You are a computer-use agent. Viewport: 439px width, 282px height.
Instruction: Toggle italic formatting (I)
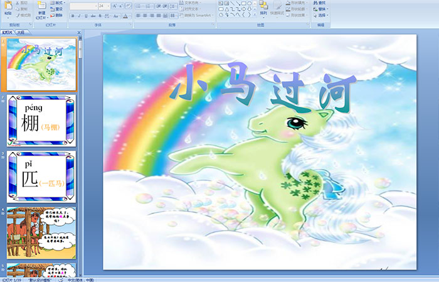click(x=79, y=16)
